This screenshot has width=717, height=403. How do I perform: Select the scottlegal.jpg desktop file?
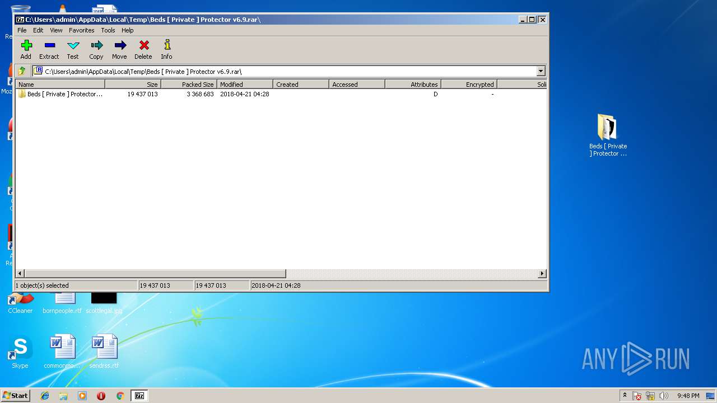pos(104,303)
